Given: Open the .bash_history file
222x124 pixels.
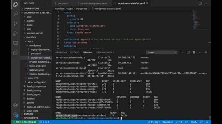Looking at the screenshot, I should pyautogui.click(x=34, y=90).
